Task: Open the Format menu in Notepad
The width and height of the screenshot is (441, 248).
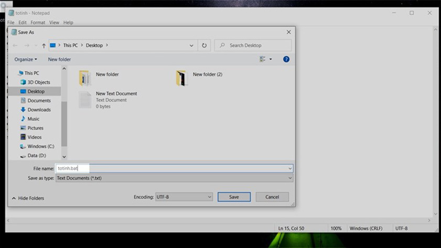Action: [x=38, y=23]
